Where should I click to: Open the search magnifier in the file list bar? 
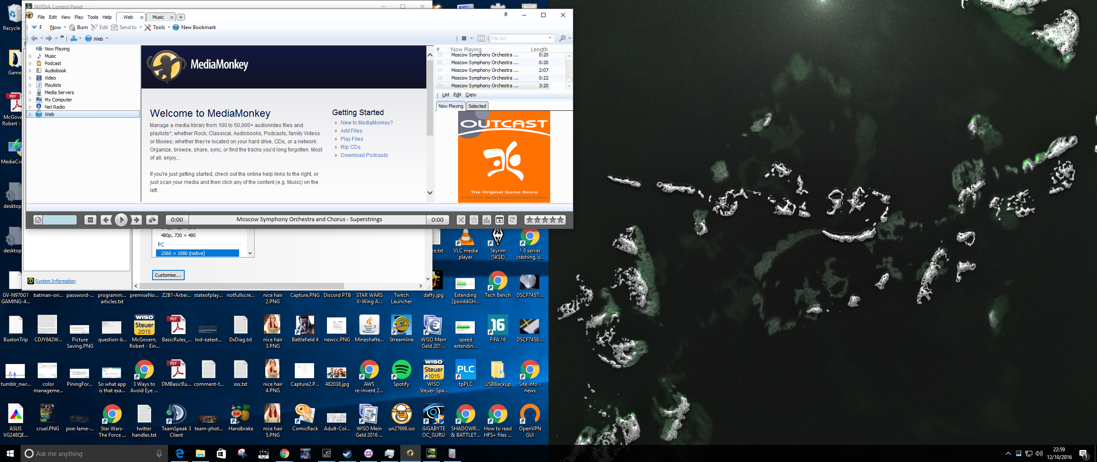[562, 38]
